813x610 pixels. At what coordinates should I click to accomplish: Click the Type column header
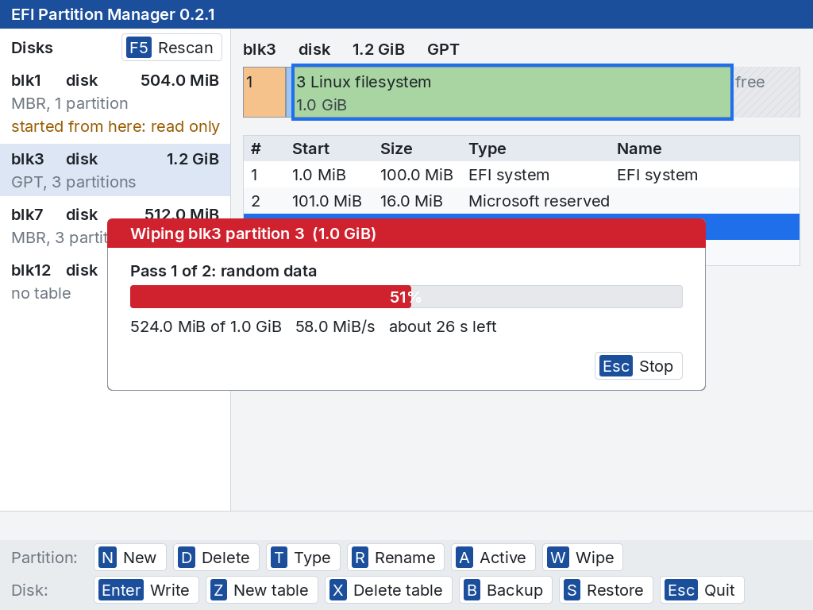coord(487,149)
